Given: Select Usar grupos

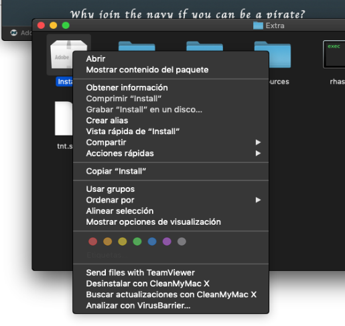Looking at the screenshot, I should coord(171,189).
